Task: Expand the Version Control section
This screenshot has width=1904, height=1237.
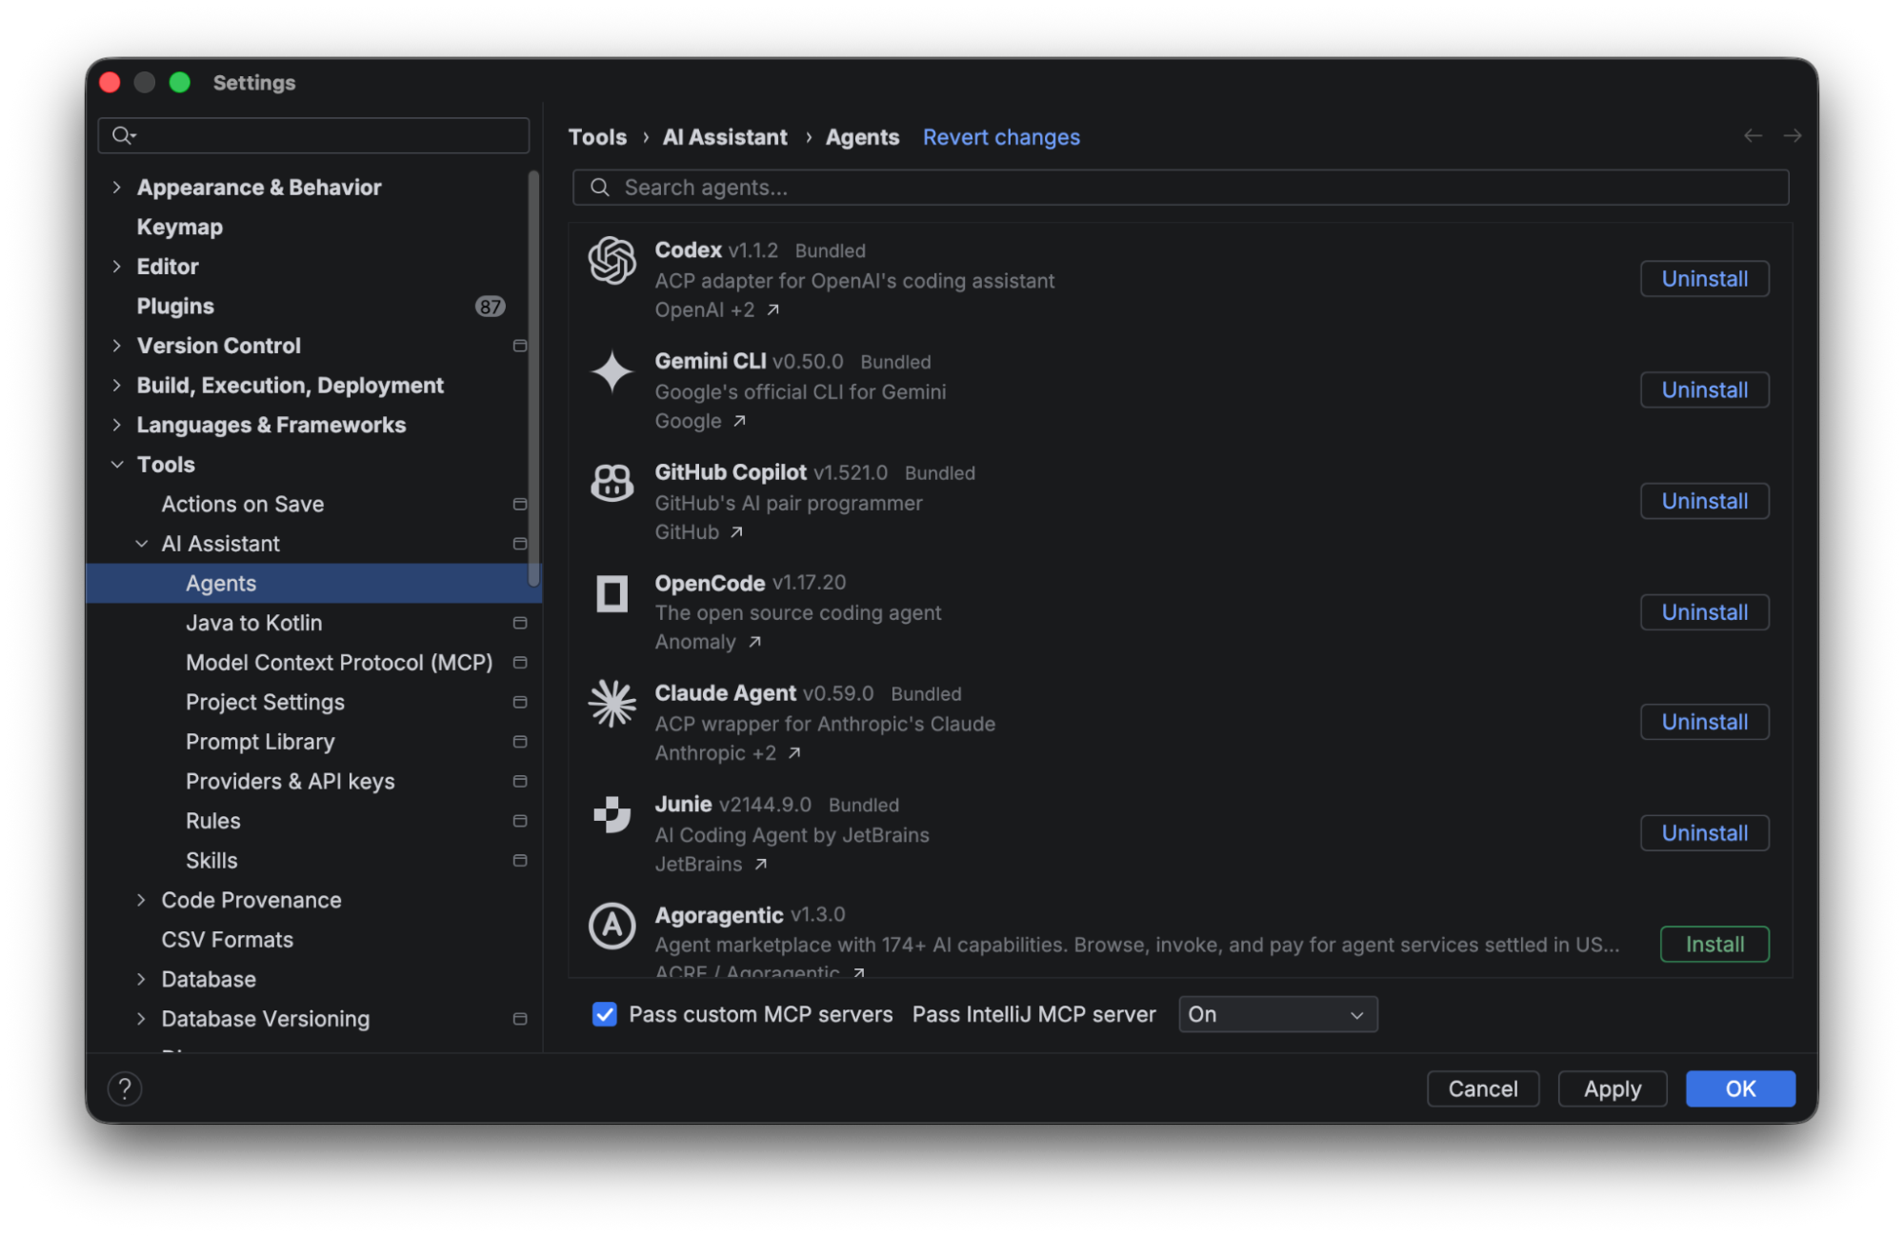Action: click(x=116, y=346)
